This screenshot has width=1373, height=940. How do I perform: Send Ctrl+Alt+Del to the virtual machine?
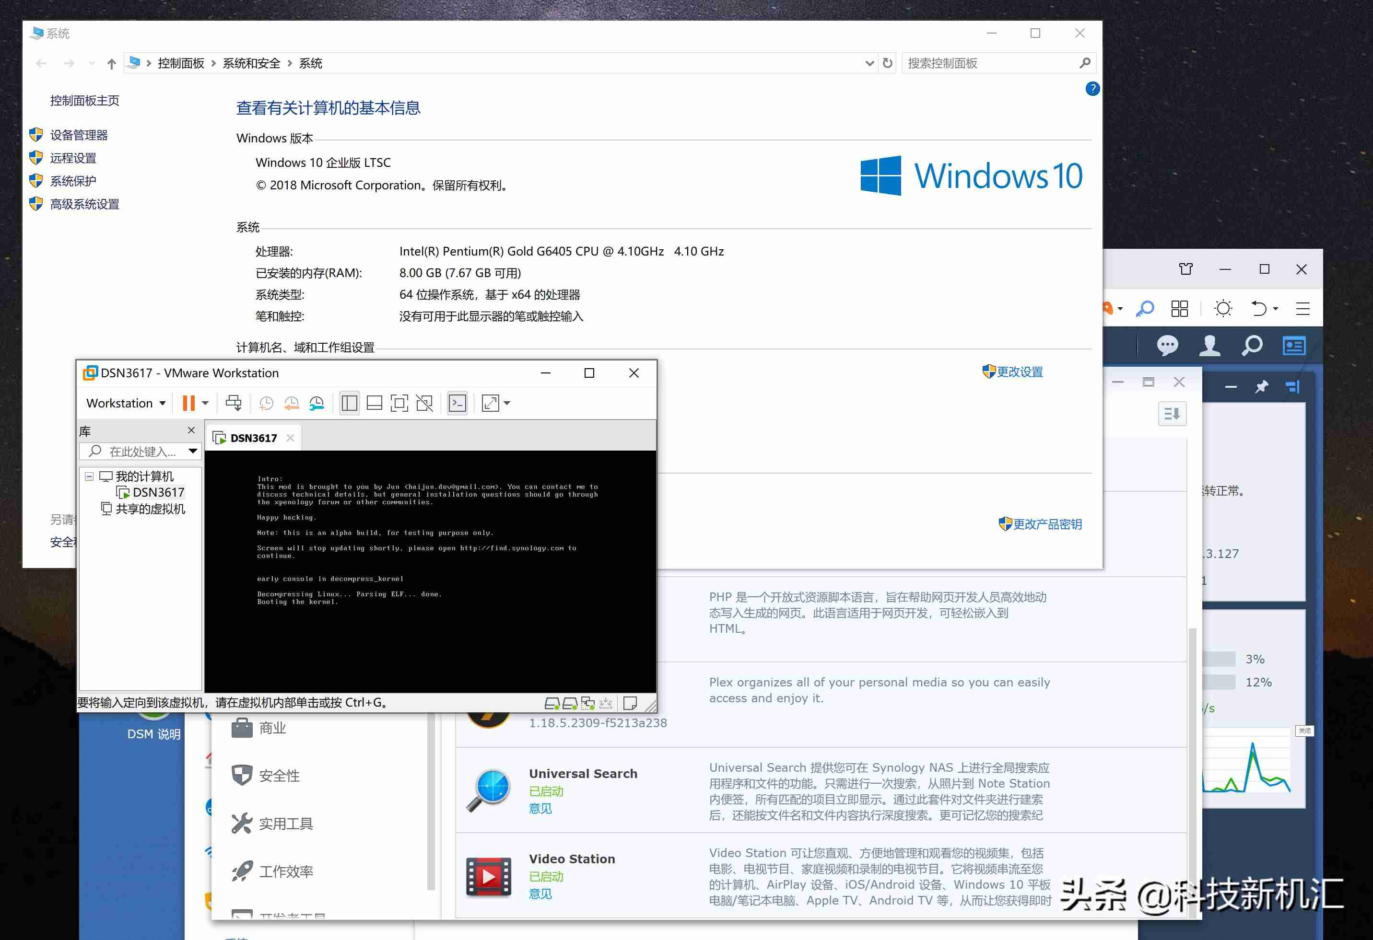234,403
